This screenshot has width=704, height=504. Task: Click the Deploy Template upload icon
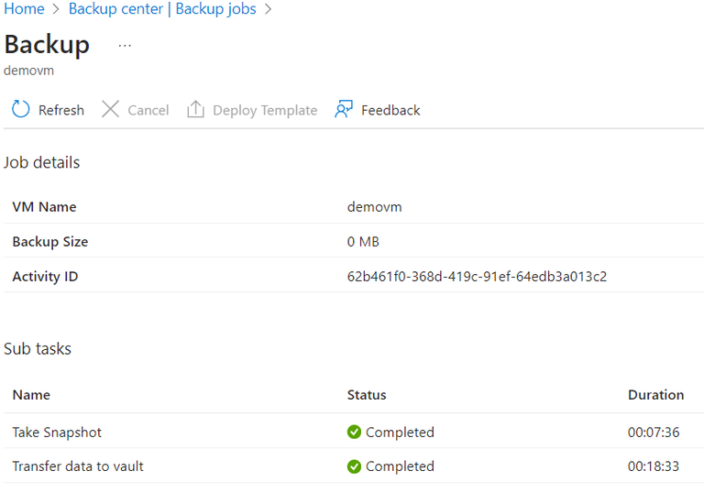click(195, 110)
